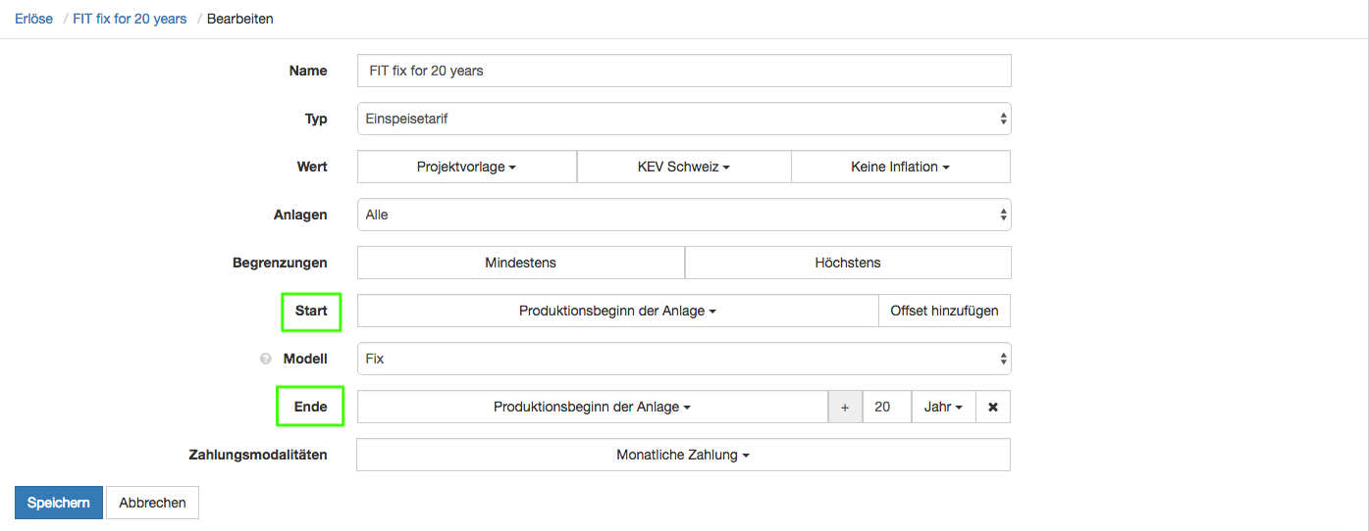Viewport: 1369px width, 531px height.
Task: Click the help question mark icon beside Modell
Action: pos(265,360)
